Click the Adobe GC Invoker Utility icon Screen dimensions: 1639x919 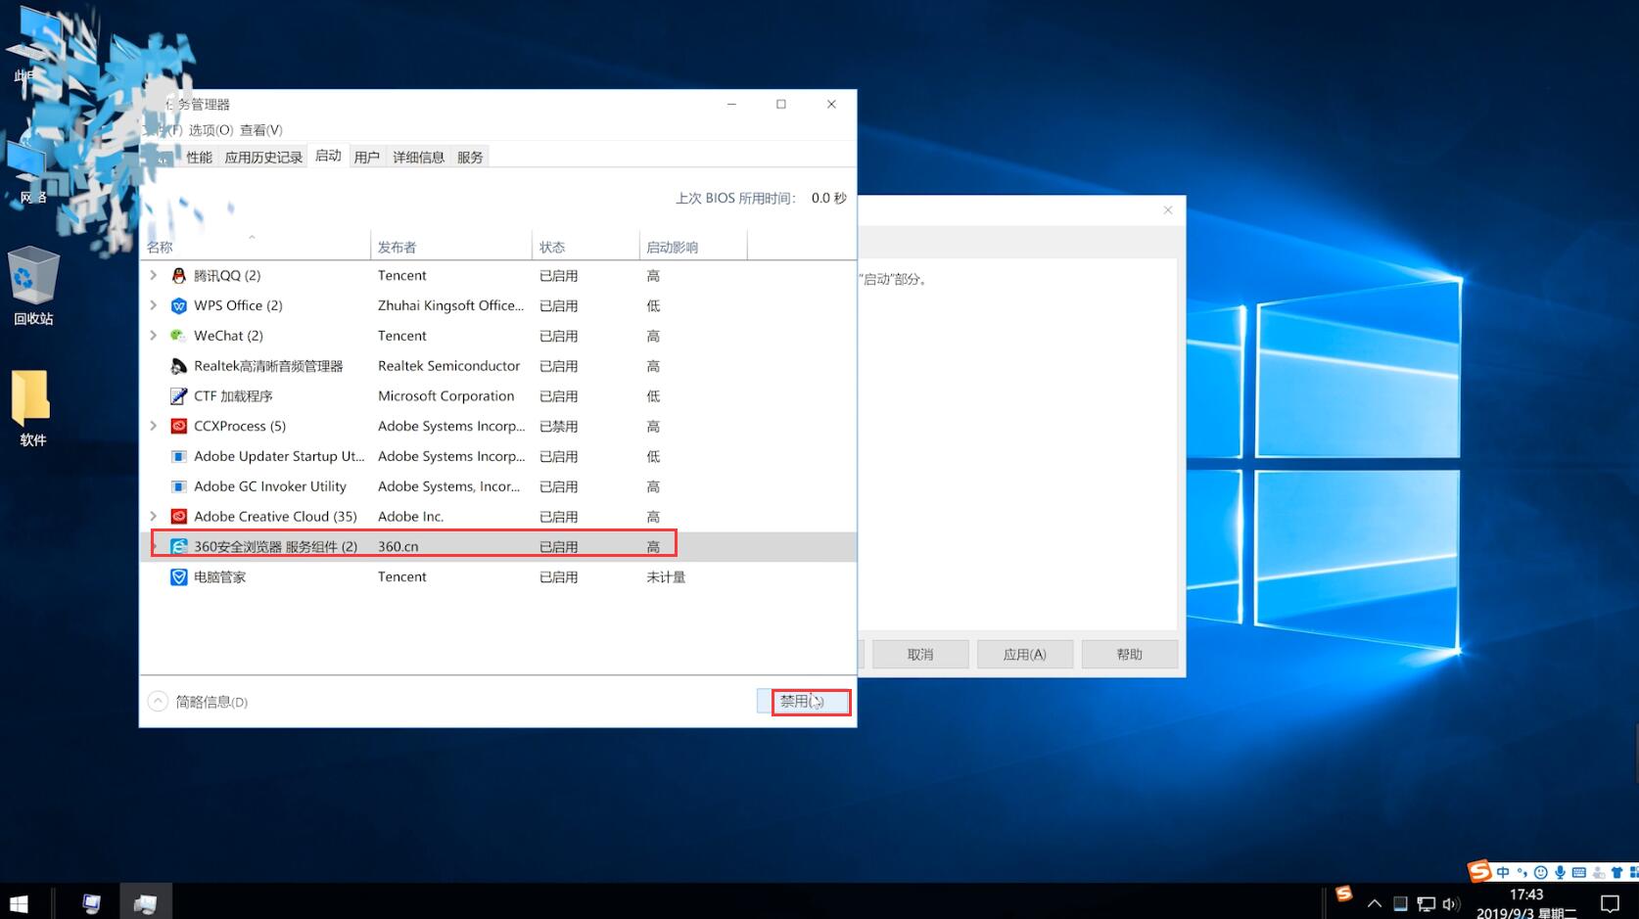pyautogui.click(x=178, y=486)
